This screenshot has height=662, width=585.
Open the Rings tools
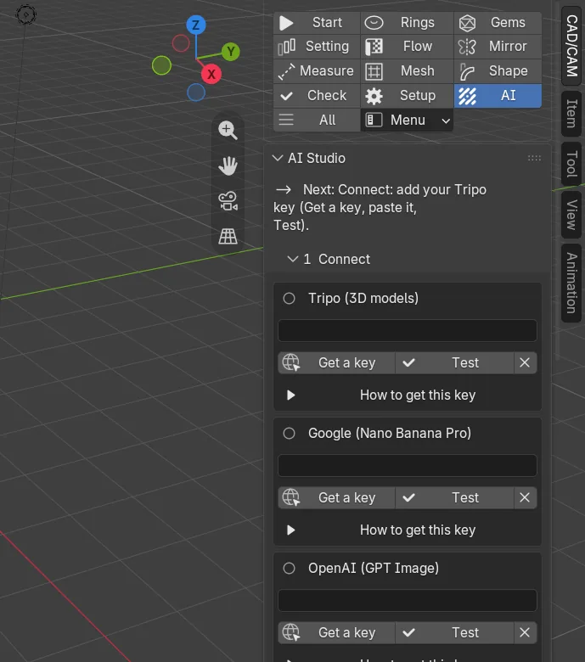[x=408, y=23]
